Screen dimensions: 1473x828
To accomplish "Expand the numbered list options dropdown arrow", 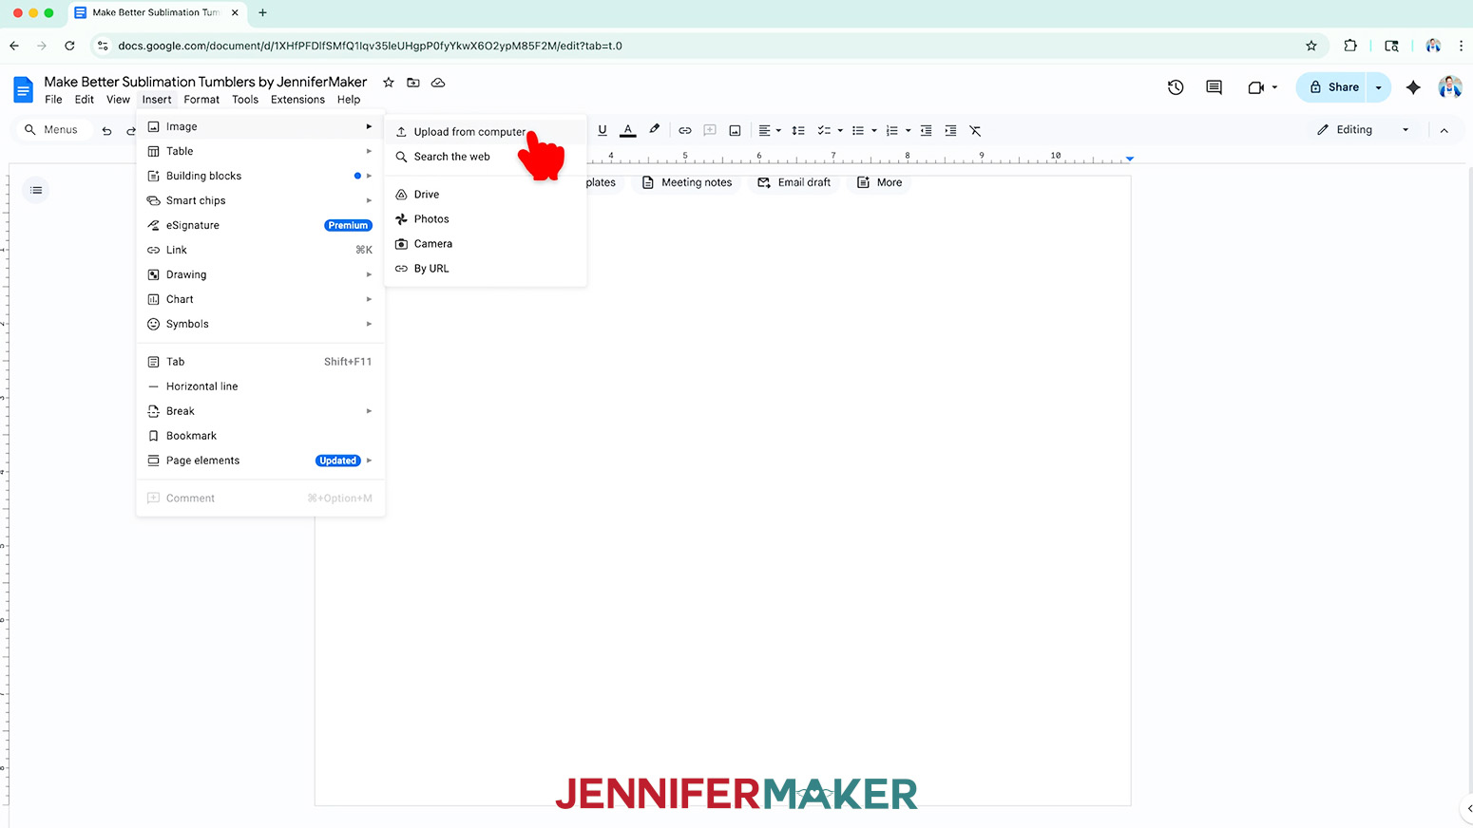I will (908, 130).
